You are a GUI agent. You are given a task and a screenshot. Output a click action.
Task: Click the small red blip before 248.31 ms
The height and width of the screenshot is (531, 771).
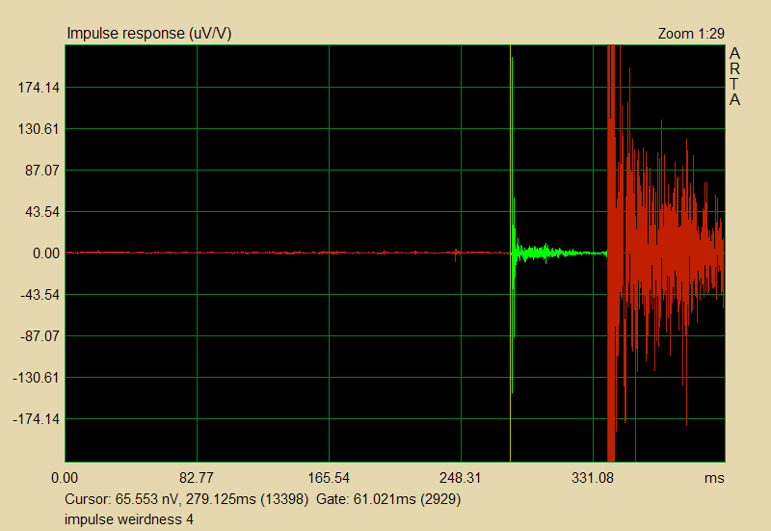[456, 254]
